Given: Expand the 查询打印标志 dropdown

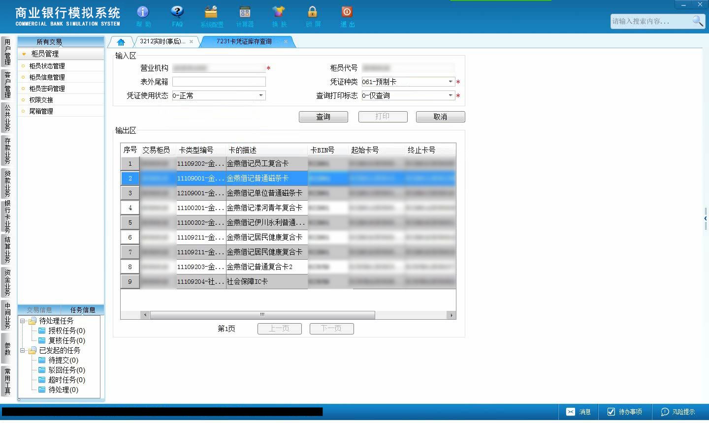Looking at the screenshot, I should tap(451, 95).
